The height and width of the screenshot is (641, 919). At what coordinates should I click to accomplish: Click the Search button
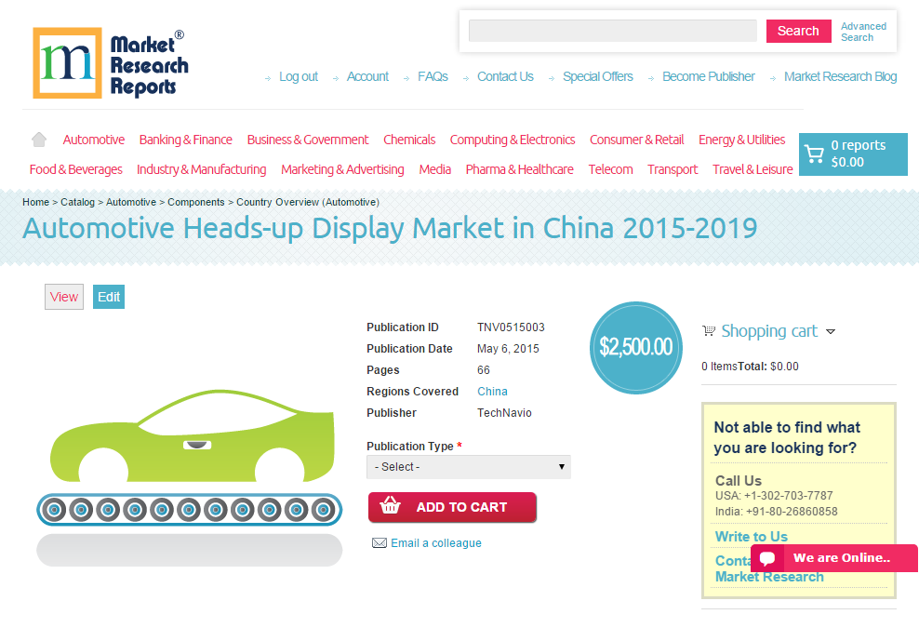[x=798, y=31]
